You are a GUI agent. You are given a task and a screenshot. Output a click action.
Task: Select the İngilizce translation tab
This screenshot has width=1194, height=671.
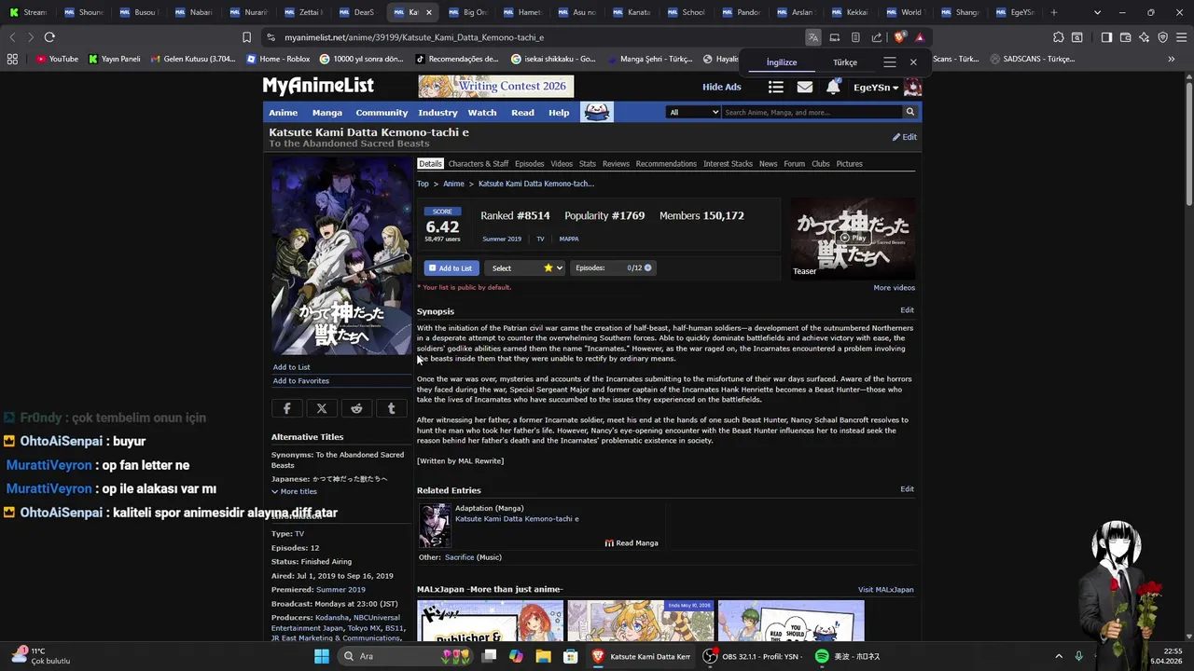click(782, 62)
